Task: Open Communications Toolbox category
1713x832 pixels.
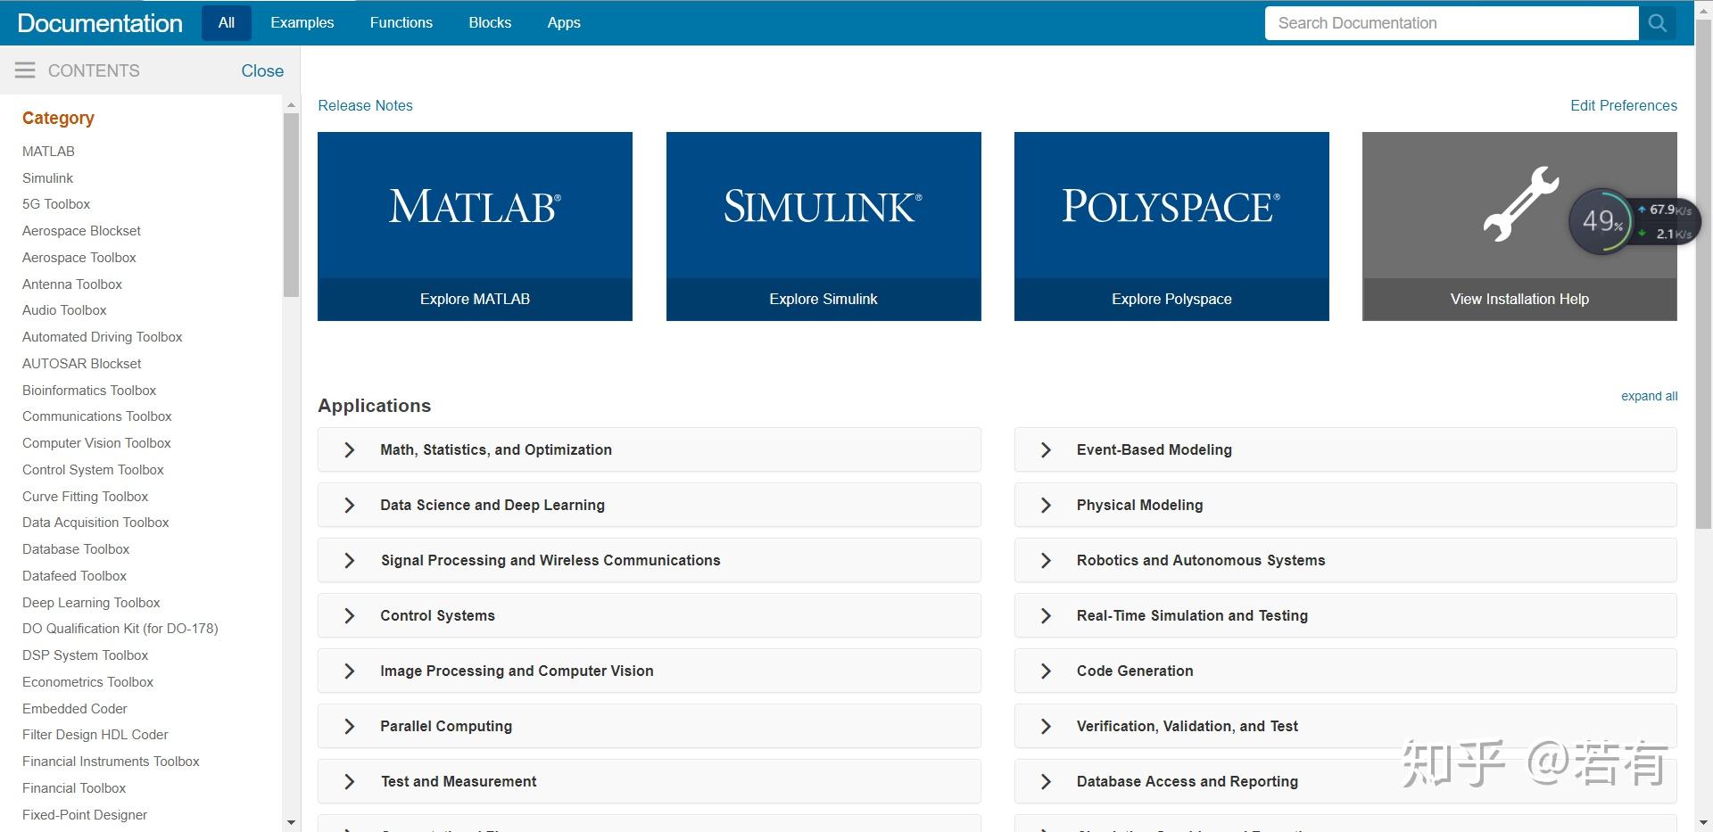Action: point(97,416)
